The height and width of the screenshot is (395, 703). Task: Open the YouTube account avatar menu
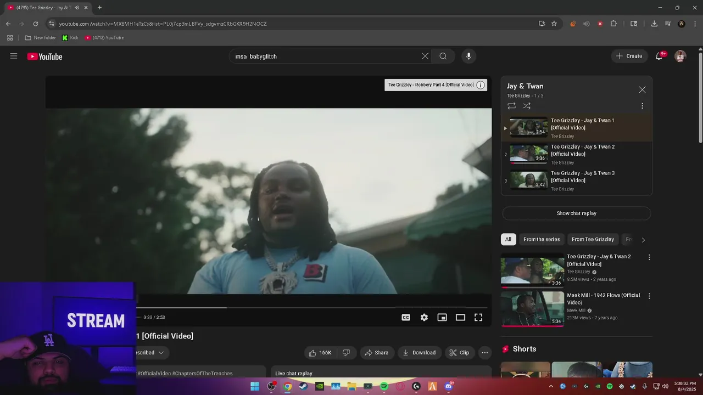coord(680,56)
